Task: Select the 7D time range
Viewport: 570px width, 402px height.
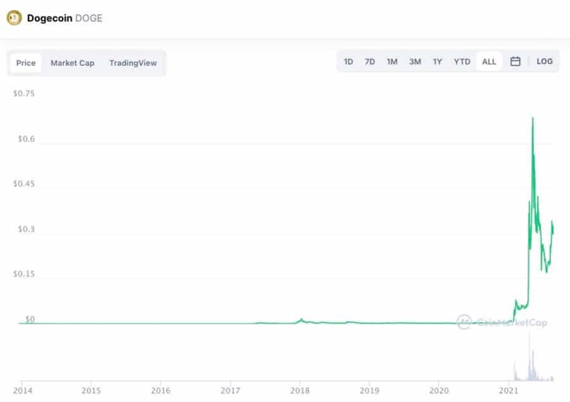Action: tap(370, 62)
